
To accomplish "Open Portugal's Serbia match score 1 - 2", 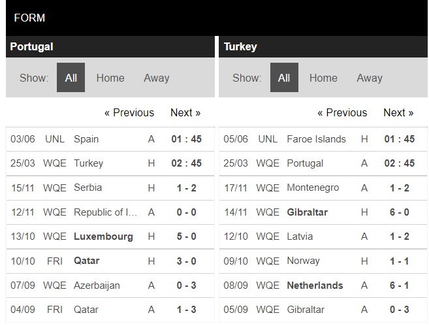I will coord(186,188).
